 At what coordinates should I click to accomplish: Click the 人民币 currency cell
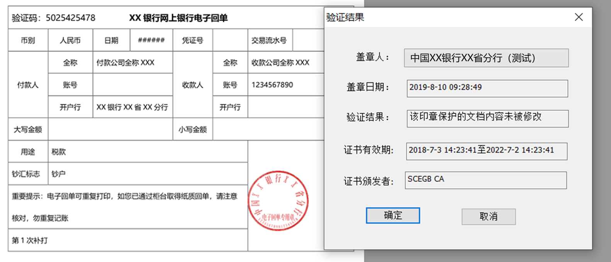pyautogui.click(x=70, y=40)
